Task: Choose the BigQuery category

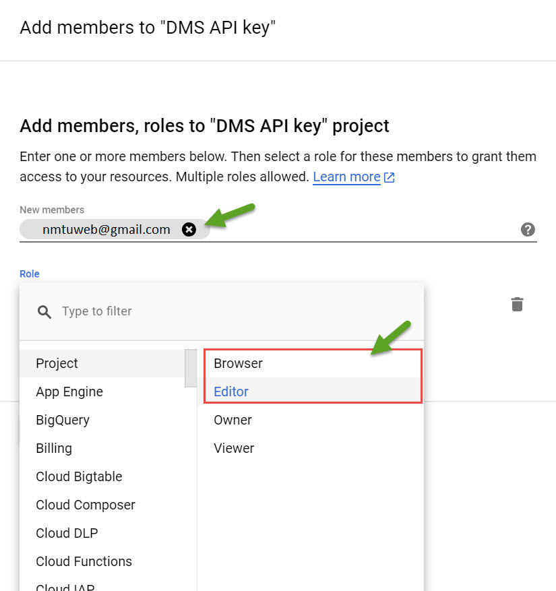Action: [102, 420]
